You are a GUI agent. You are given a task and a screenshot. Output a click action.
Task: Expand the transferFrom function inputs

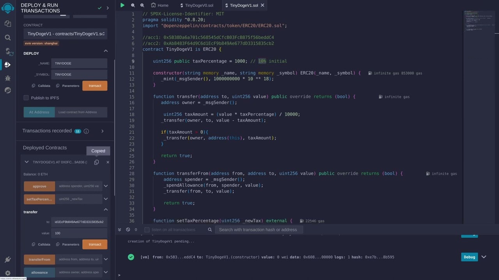point(106,259)
